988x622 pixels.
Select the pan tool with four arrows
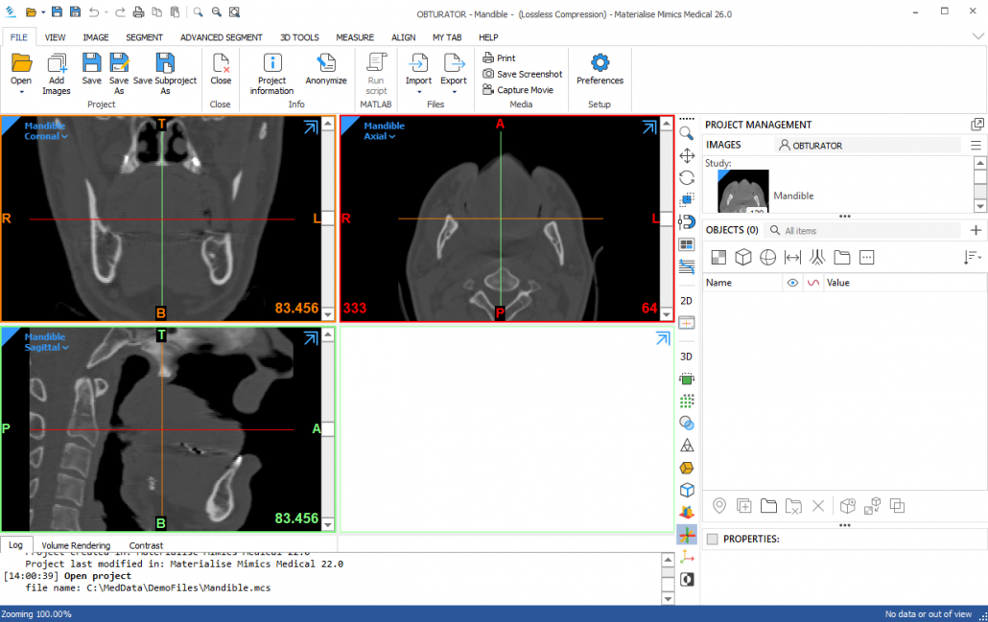click(687, 155)
